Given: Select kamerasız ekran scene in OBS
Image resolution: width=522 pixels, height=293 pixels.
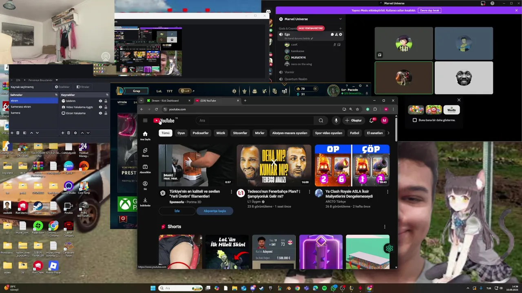Looking at the screenshot, I should [x=33, y=107].
